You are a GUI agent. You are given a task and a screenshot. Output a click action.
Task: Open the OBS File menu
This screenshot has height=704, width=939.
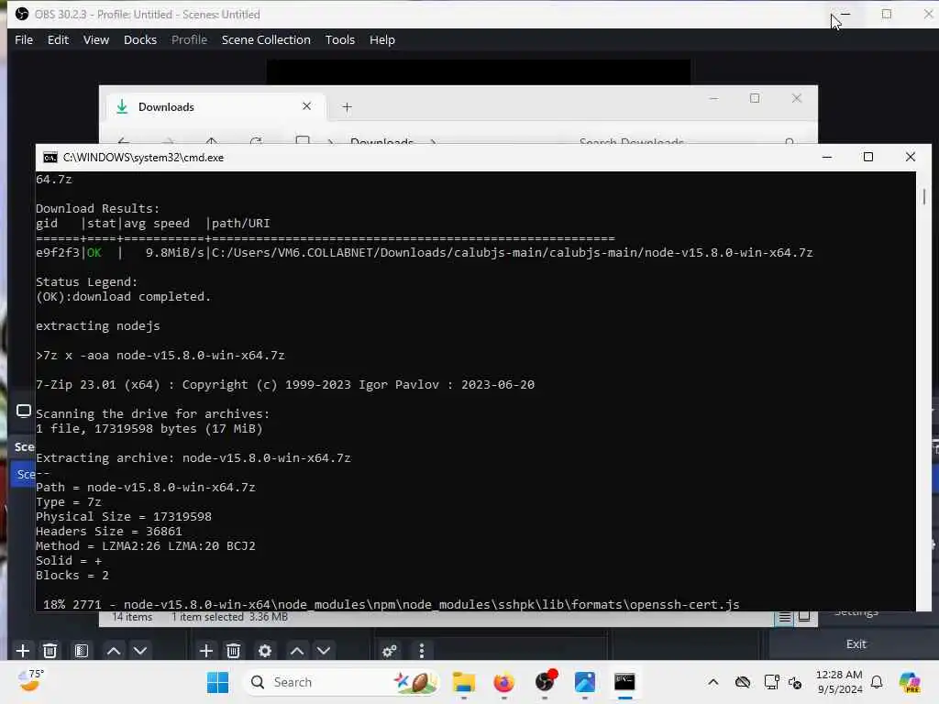(24, 39)
